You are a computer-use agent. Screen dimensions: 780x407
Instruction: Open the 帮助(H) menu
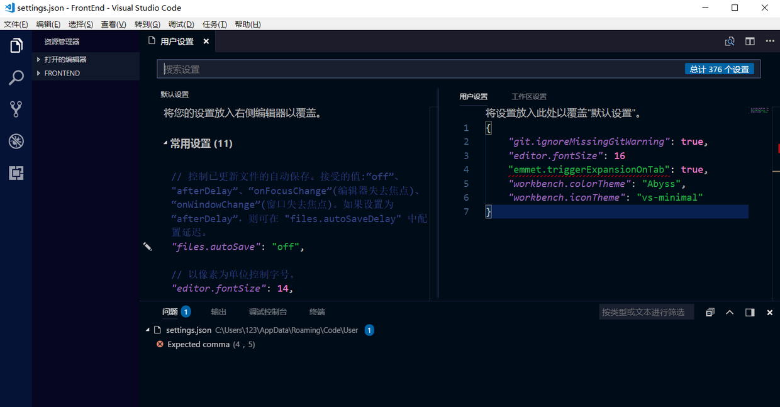[247, 25]
